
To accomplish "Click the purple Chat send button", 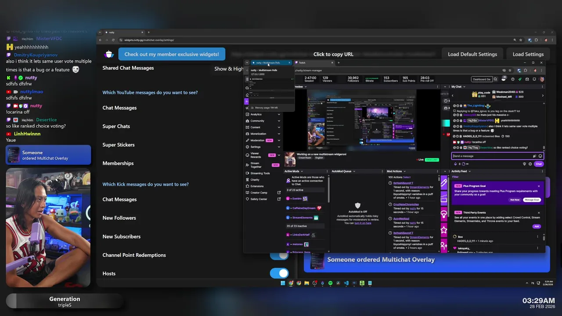I will pos(539,164).
